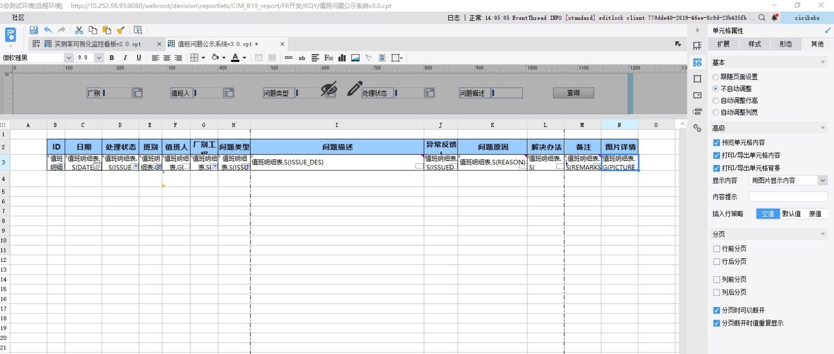Save the template with the disk icon
834x354 pixels.
click(x=34, y=30)
